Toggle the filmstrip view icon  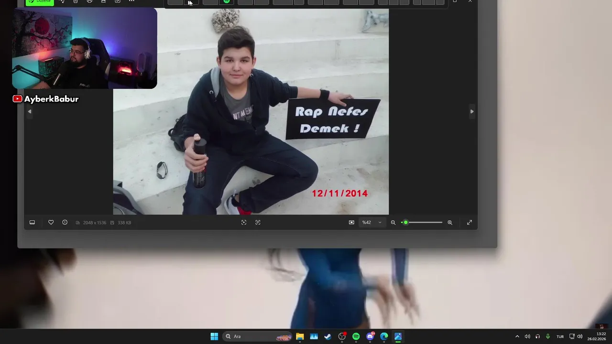tap(32, 223)
